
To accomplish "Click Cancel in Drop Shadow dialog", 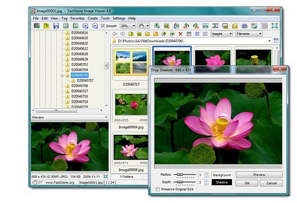I will pos(271,183).
